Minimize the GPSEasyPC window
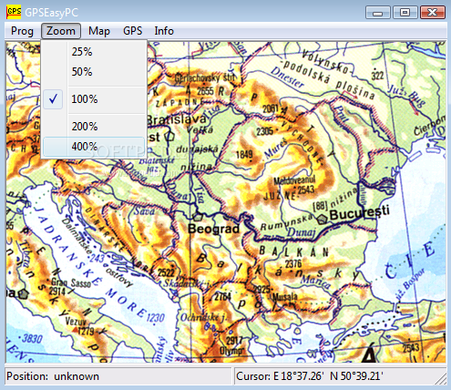The height and width of the screenshot is (390, 451). (378, 13)
